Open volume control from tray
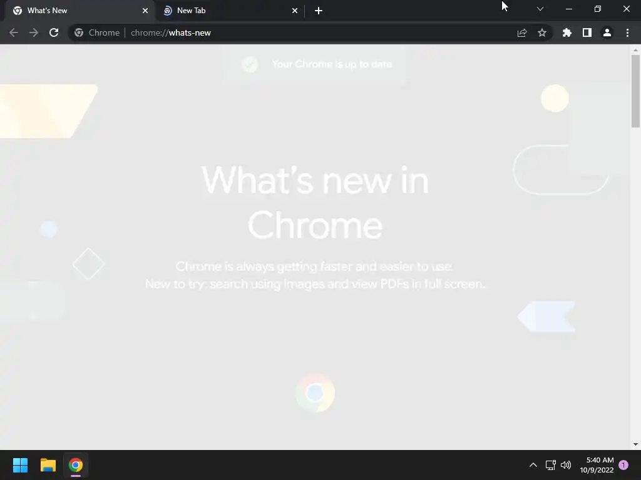The width and height of the screenshot is (641, 480). (x=566, y=465)
